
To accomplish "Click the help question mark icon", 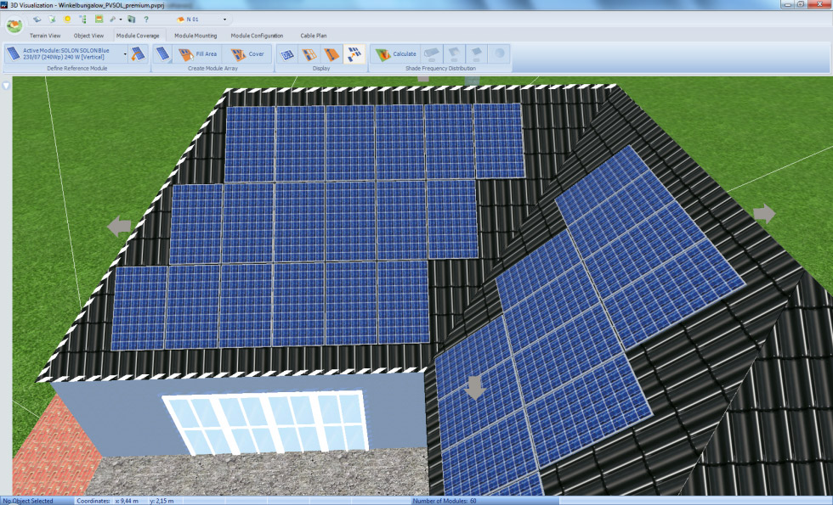I will (146, 19).
